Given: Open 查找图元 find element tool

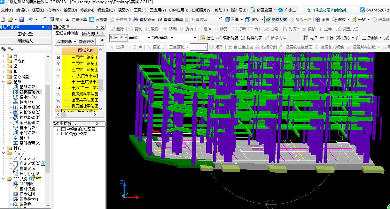Looking at the screenshot, I should [144, 19].
